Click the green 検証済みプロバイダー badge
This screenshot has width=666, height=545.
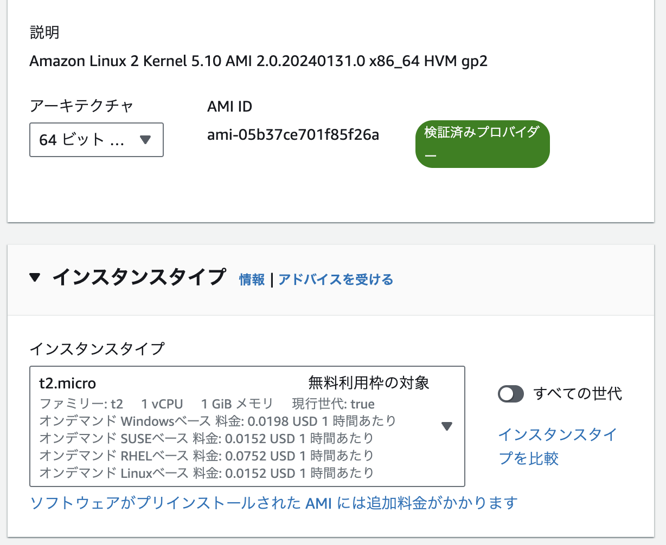[482, 144]
